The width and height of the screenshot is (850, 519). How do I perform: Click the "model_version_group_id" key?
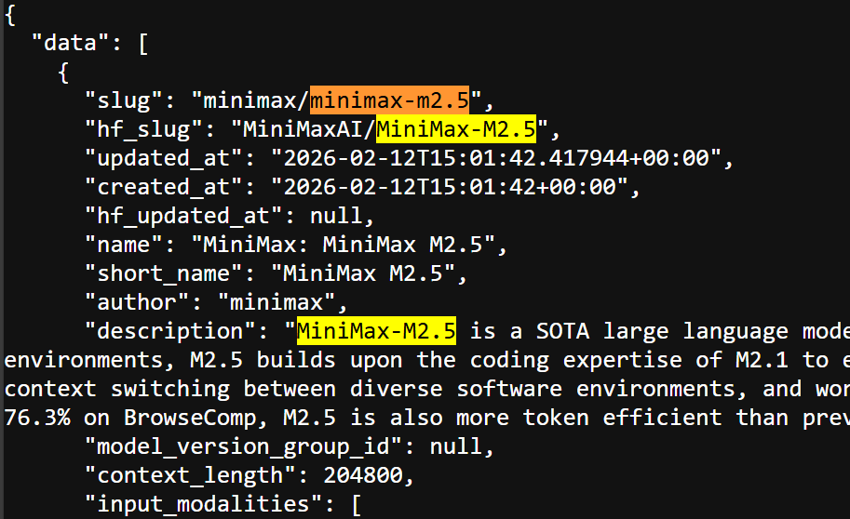243,446
